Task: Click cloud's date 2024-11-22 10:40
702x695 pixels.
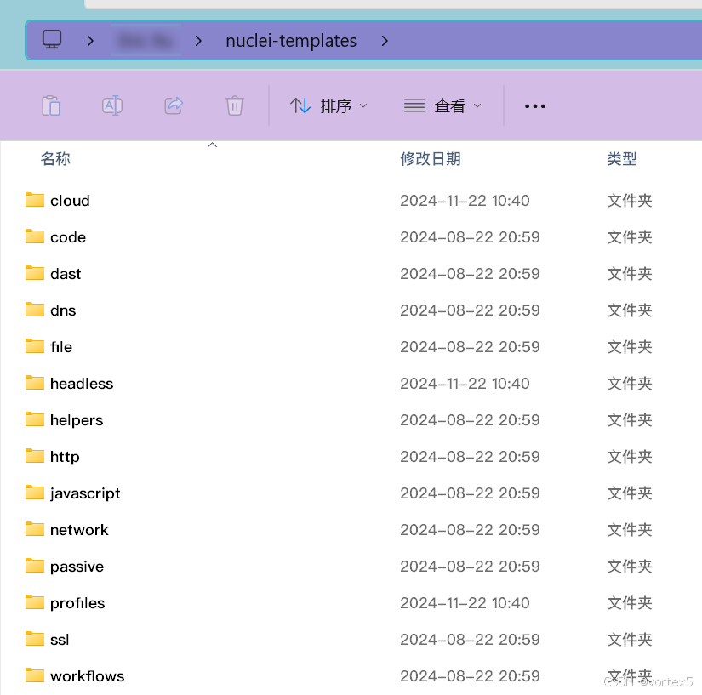Action: pyautogui.click(x=465, y=201)
